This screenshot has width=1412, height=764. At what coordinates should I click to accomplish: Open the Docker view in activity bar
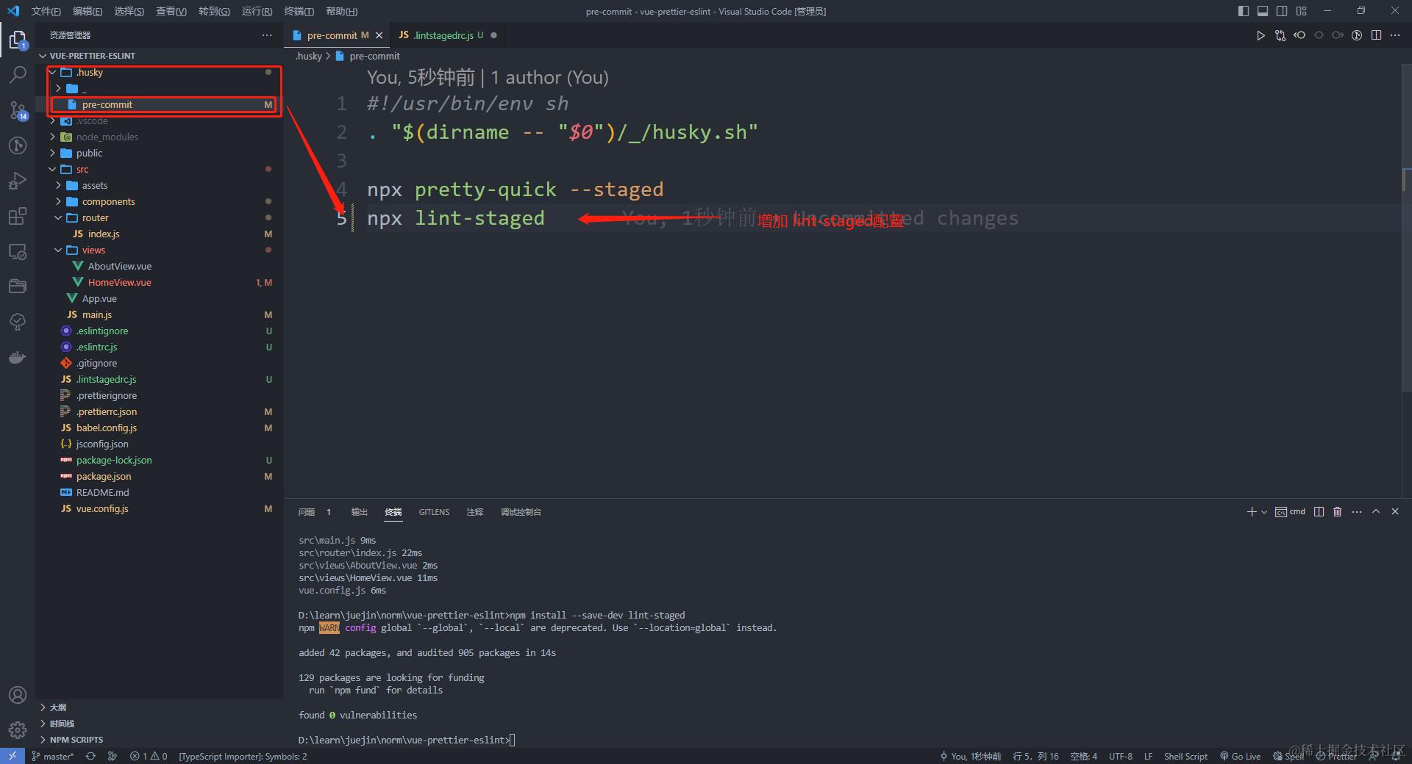pos(18,358)
